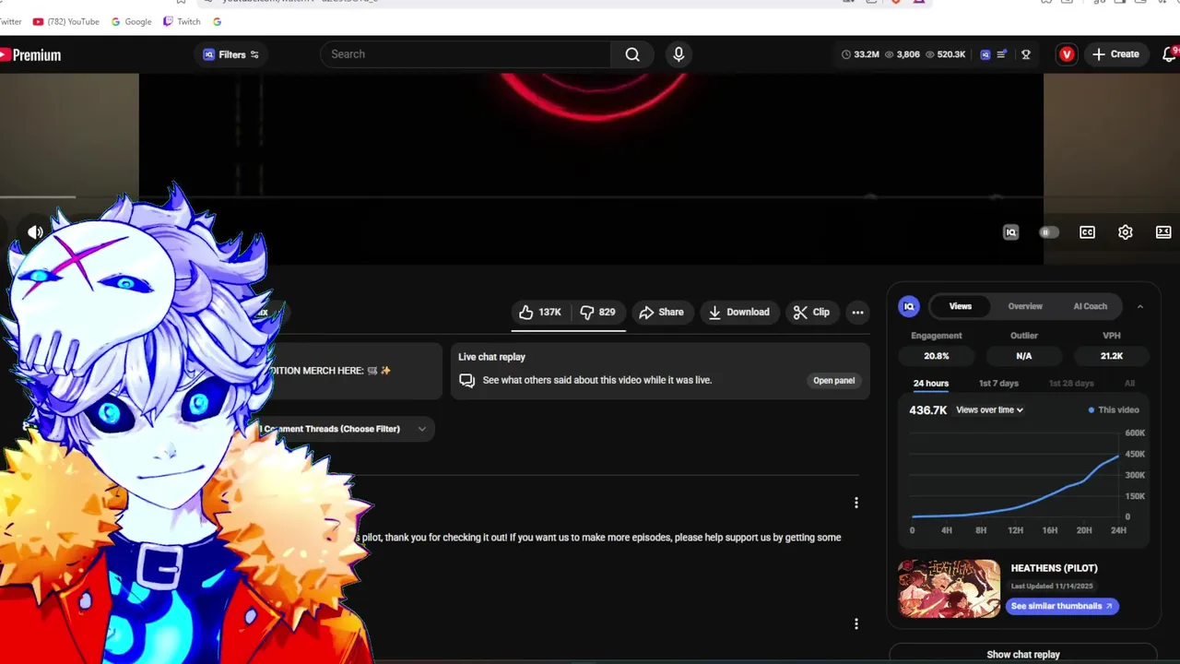Click the vidIQ icon in the player controls

1010,232
